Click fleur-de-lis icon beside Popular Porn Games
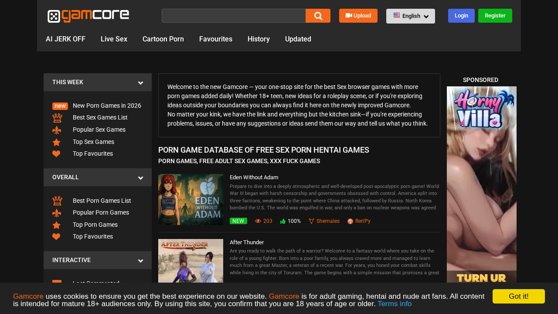The width and height of the screenshot is (558, 314). 57,213
